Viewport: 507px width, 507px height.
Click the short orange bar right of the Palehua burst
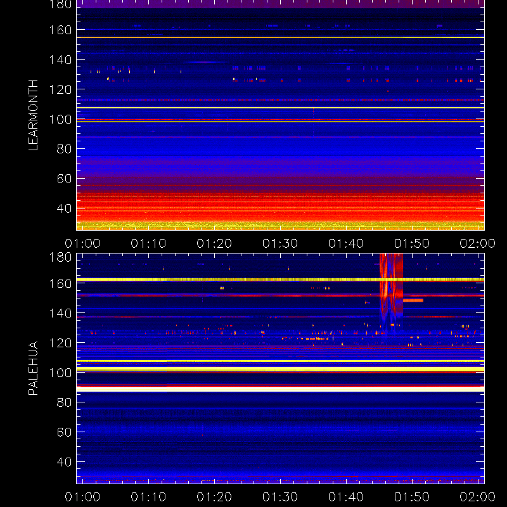[x=413, y=300]
